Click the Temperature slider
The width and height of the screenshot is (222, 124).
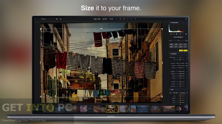coord(180,57)
